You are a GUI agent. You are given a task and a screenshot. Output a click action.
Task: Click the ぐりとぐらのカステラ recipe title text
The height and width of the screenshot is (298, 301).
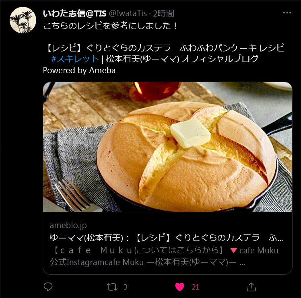click(x=128, y=48)
